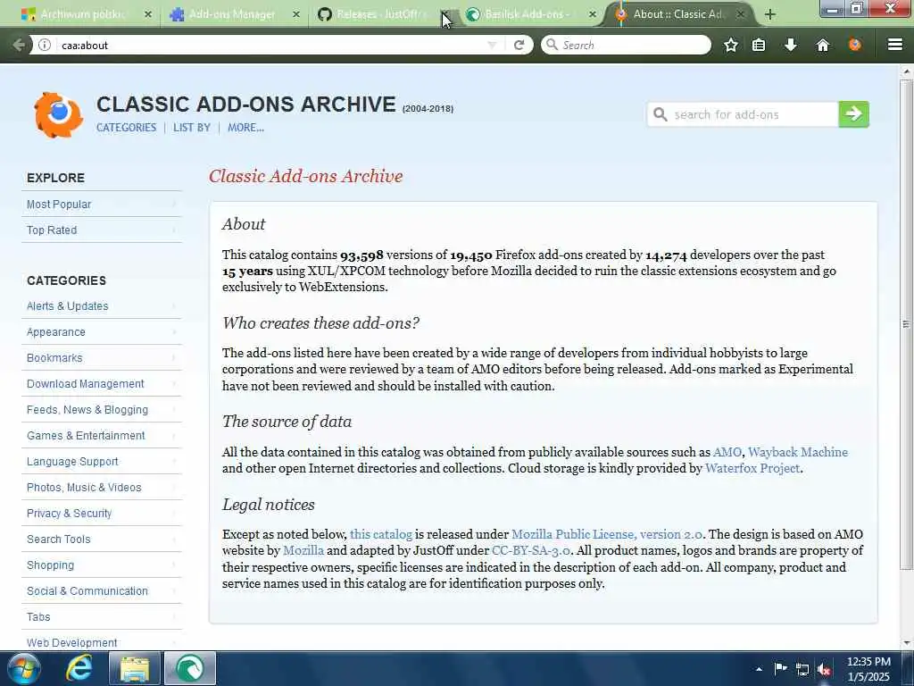This screenshot has width=914, height=686.
Task: Click the page vertical scrollbar thumb
Action: pos(906,323)
